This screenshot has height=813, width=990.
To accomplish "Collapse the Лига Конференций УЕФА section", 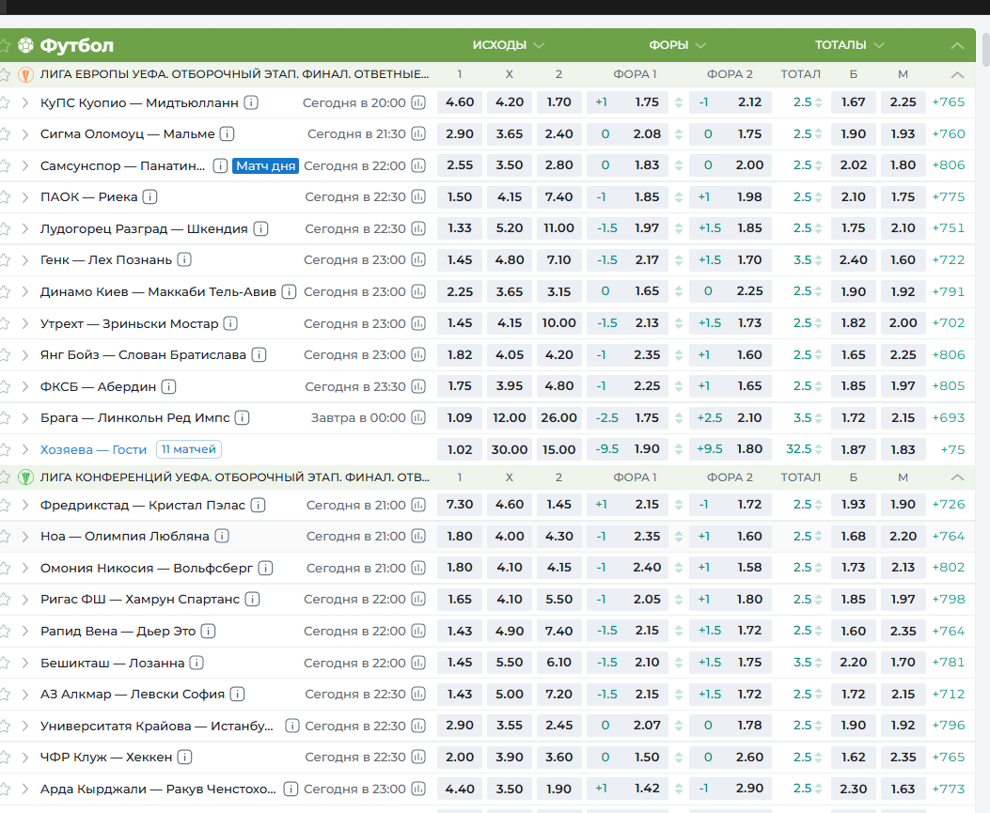I will [957, 477].
